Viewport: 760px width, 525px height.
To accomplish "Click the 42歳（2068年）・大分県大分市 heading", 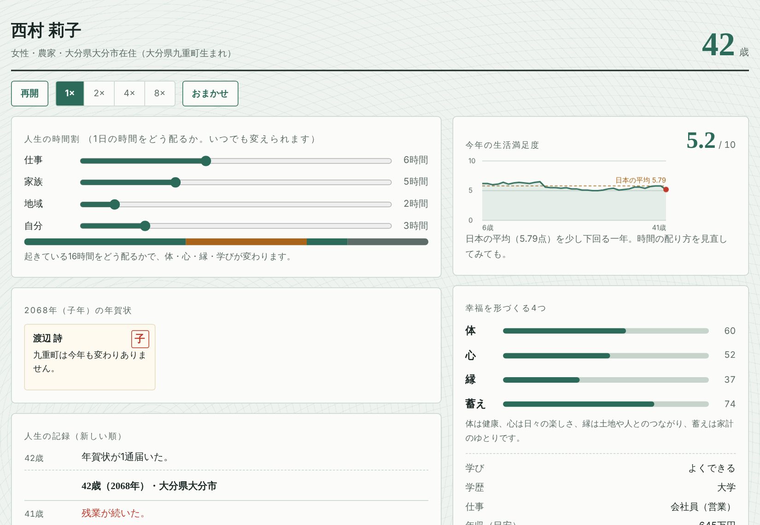I will point(149,486).
